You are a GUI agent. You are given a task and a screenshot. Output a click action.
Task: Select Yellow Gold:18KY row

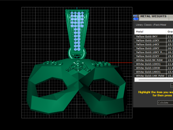[154, 48]
